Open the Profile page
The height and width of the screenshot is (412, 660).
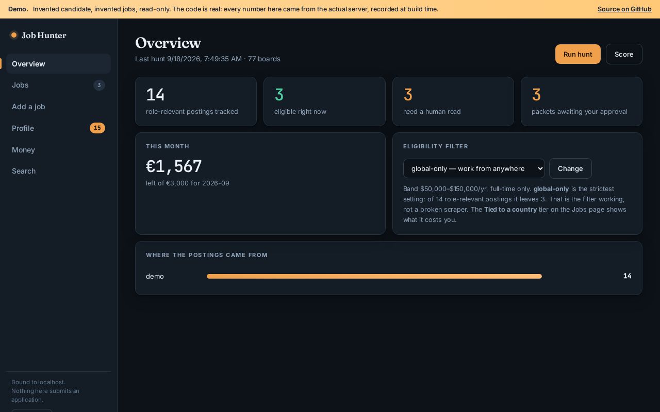click(x=58, y=128)
